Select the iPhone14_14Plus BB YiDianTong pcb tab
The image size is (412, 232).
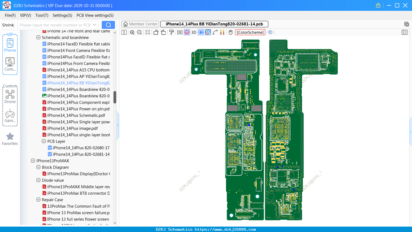pos(214,24)
